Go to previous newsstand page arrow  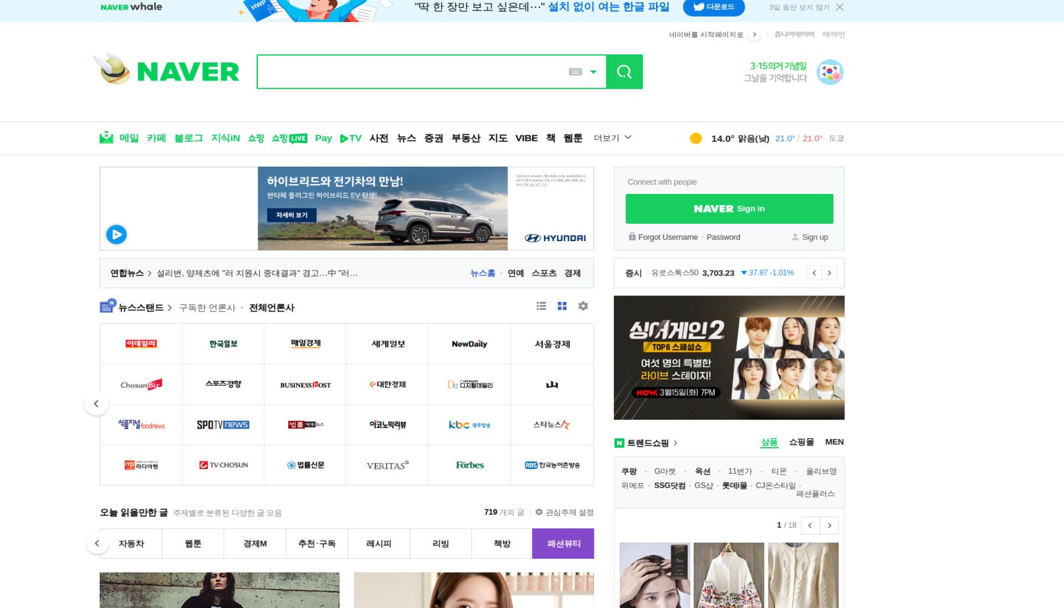[96, 403]
